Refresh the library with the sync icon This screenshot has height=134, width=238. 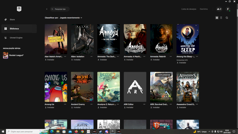coord(227,18)
